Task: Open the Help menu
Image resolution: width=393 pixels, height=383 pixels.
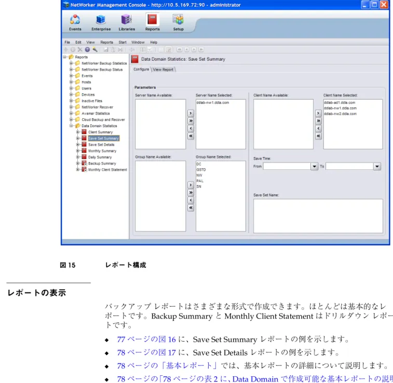Action: coord(154,42)
